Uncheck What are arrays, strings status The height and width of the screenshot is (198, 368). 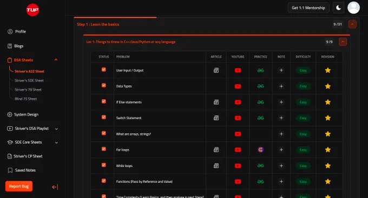tap(104, 133)
